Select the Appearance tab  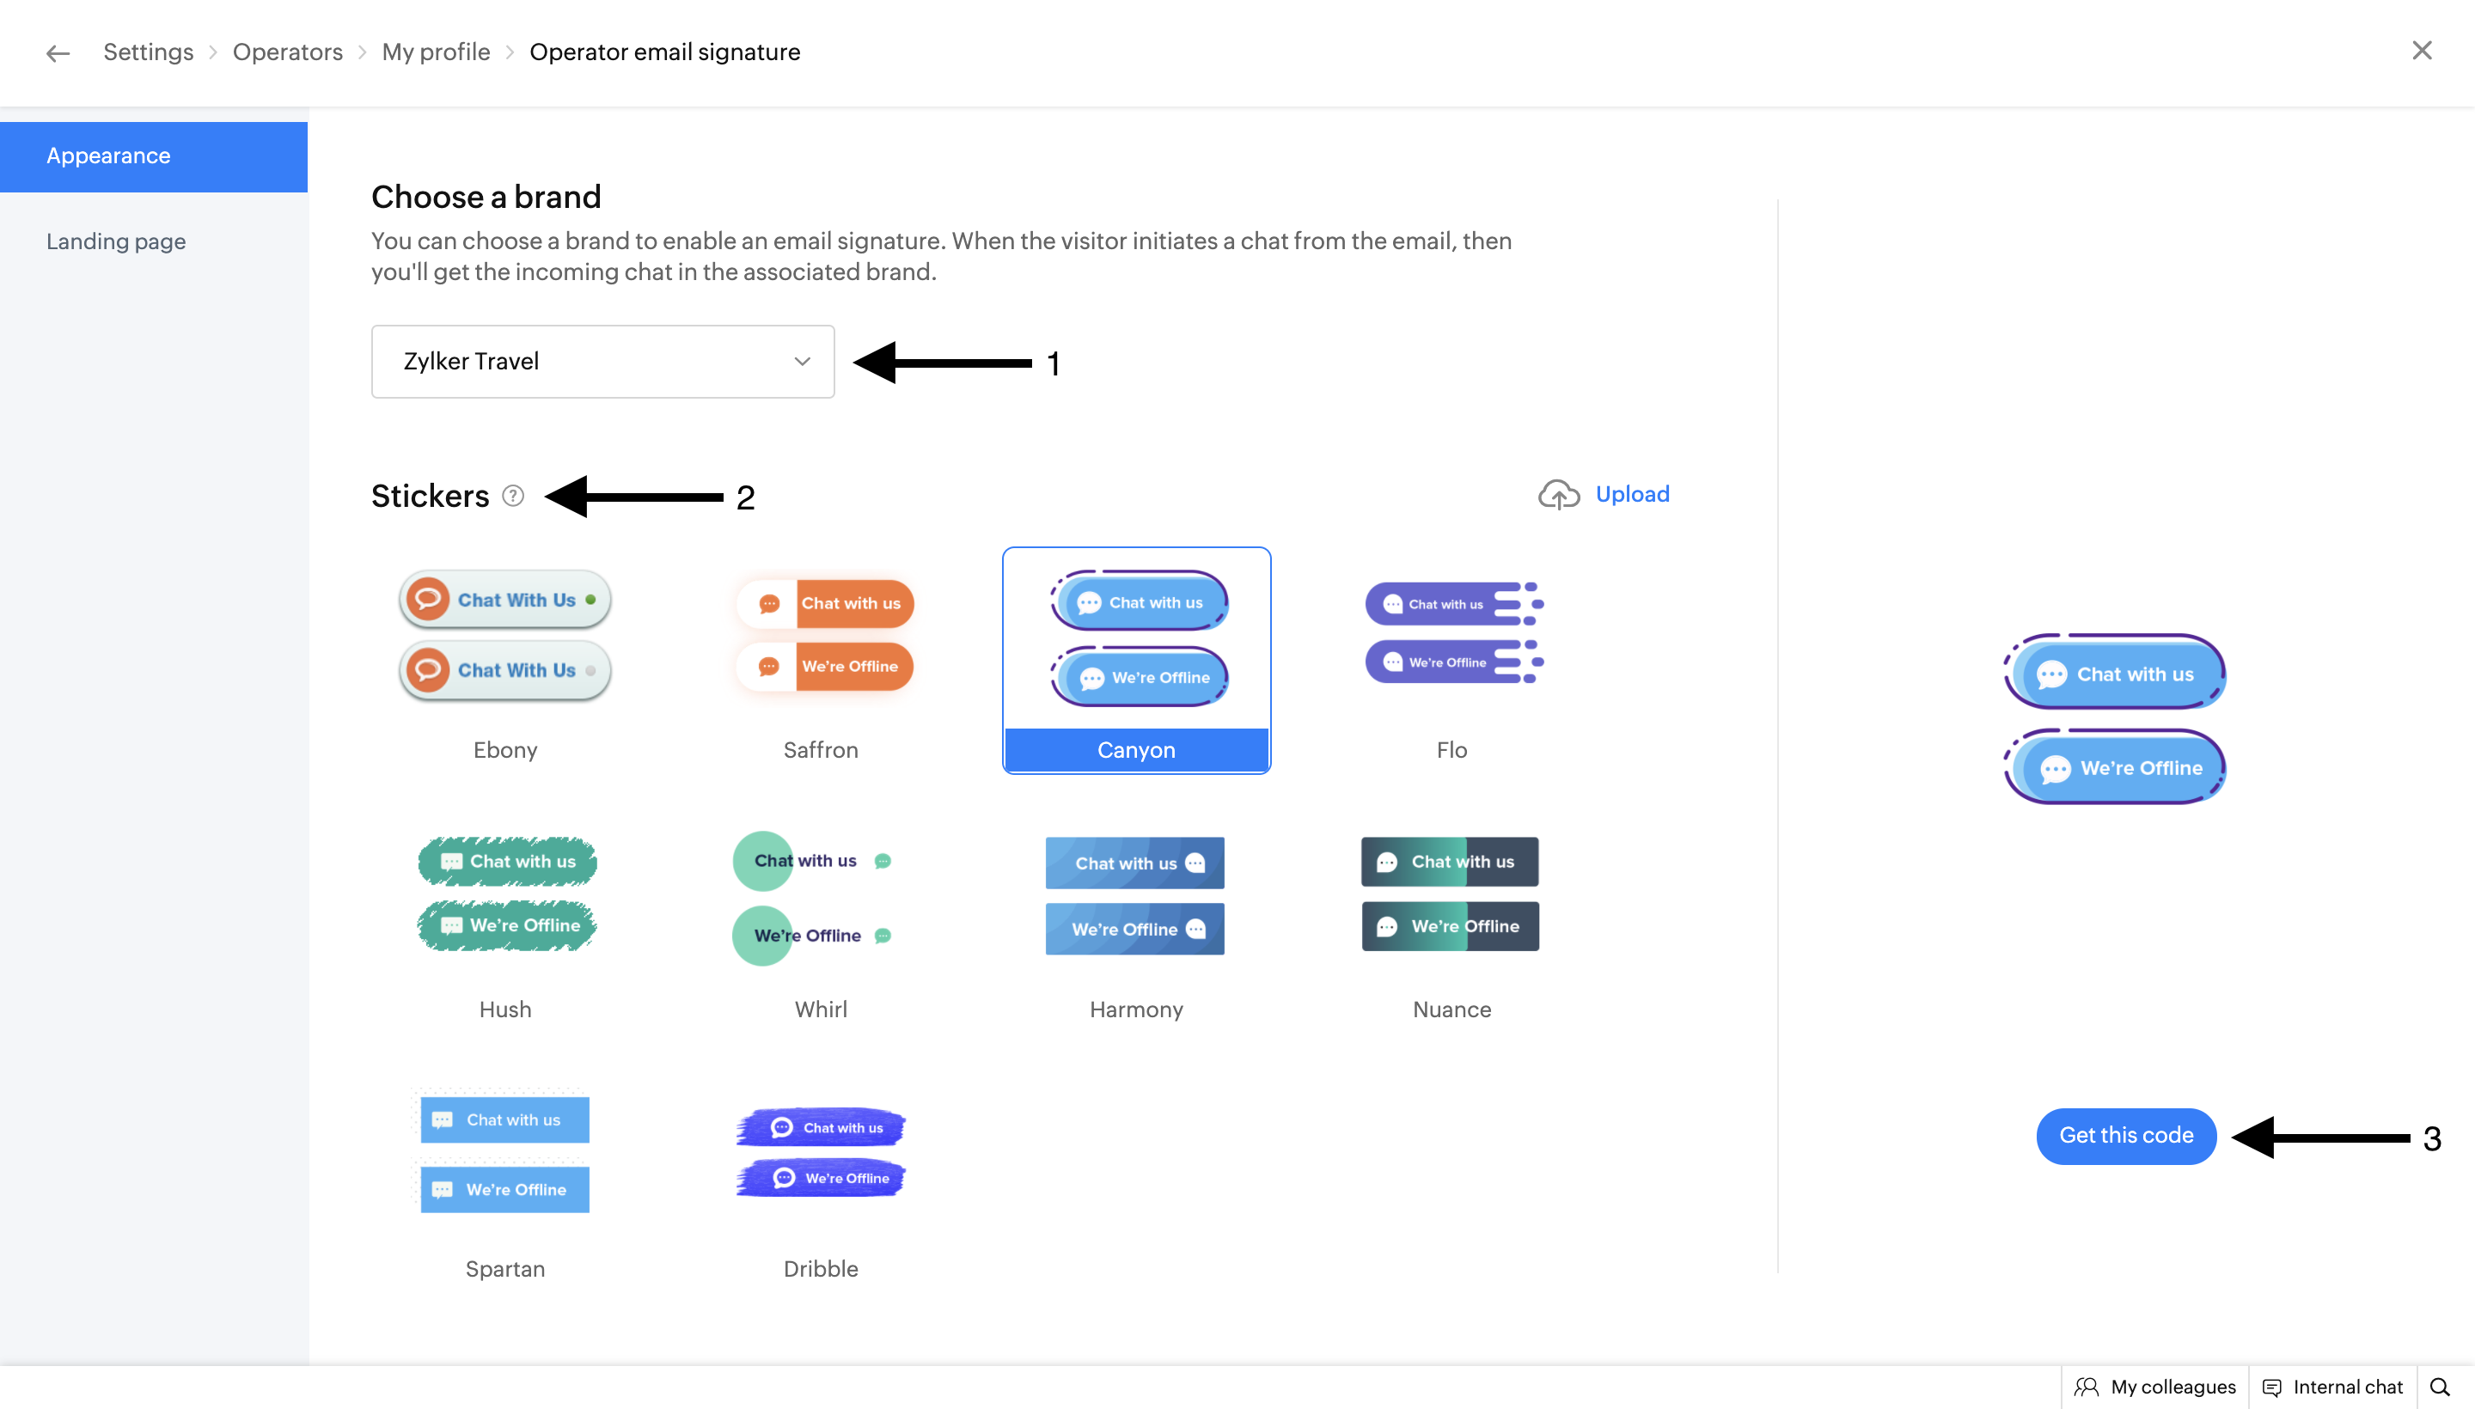(108, 156)
